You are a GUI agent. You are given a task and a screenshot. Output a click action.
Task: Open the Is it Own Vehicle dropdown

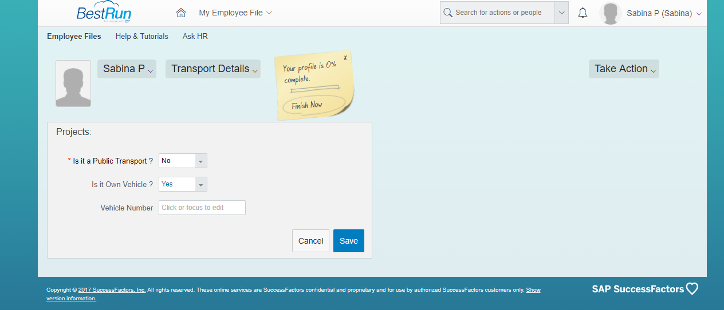coord(183,184)
